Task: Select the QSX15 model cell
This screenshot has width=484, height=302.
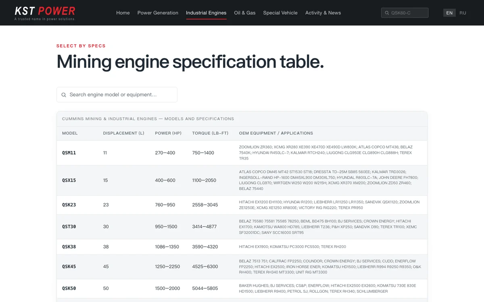Action: pyautogui.click(x=69, y=180)
